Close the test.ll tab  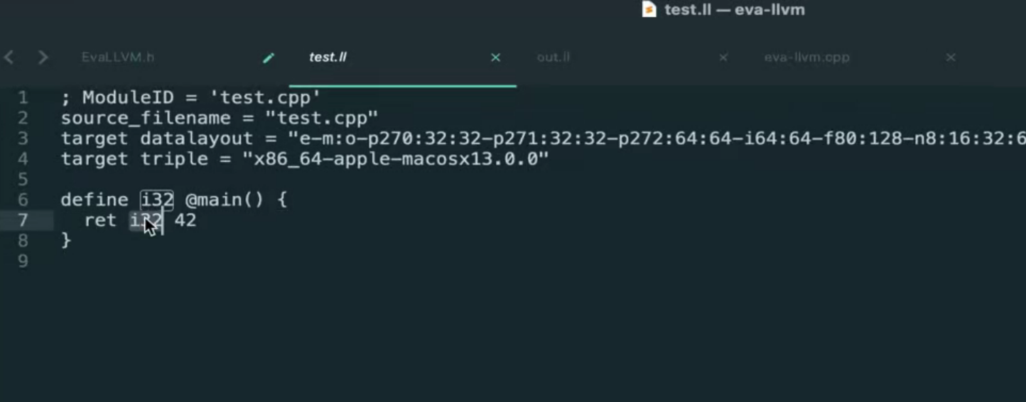tap(496, 58)
